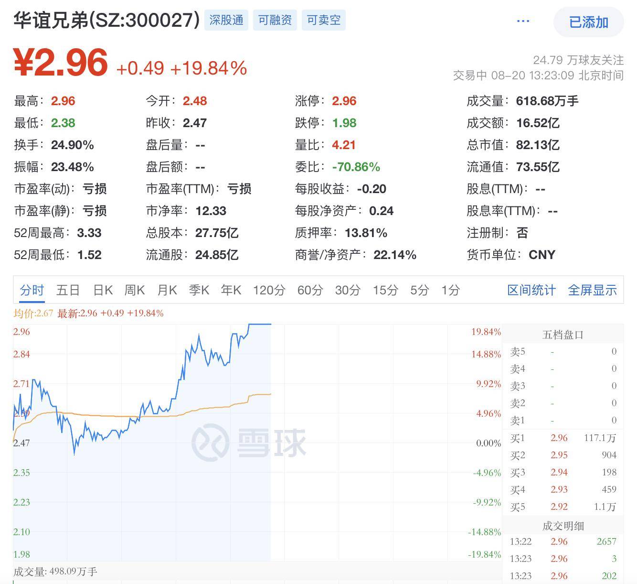Open the three-dot more options menu

pyautogui.click(x=523, y=21)
